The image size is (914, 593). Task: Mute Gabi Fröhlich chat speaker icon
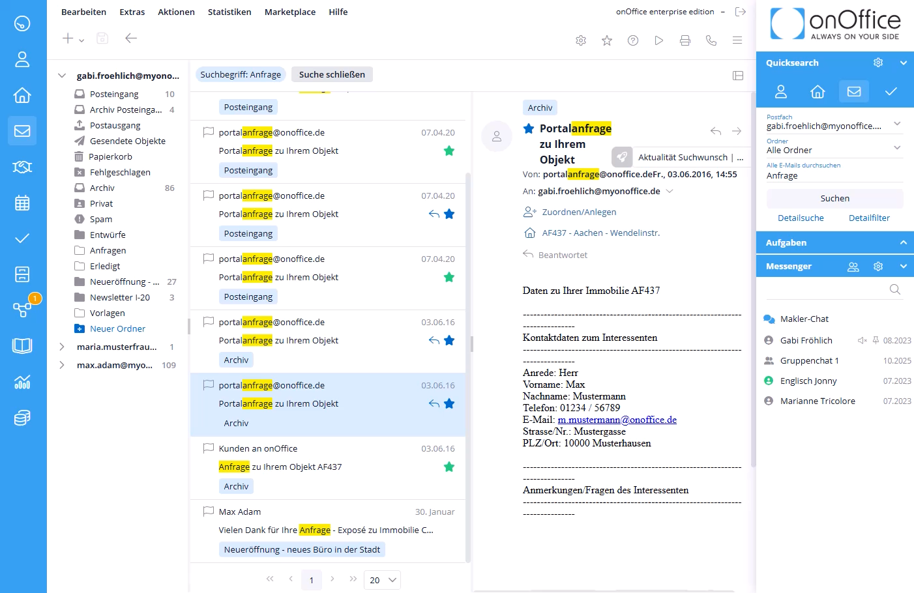pos(862,340)
